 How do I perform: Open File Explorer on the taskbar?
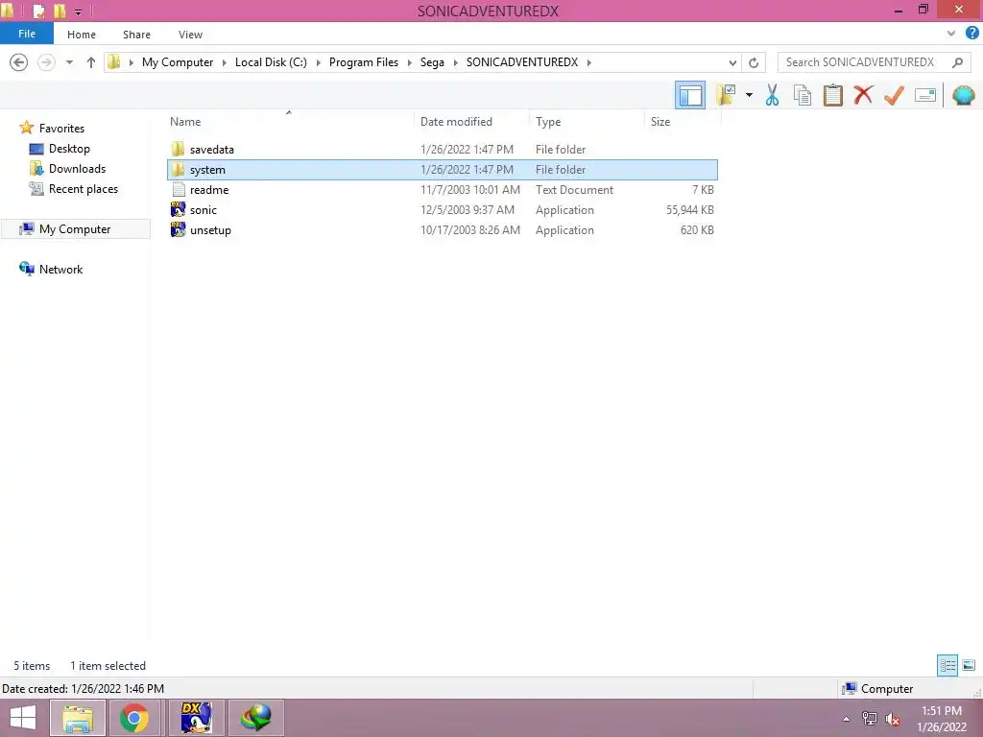(x=78, y=718)
